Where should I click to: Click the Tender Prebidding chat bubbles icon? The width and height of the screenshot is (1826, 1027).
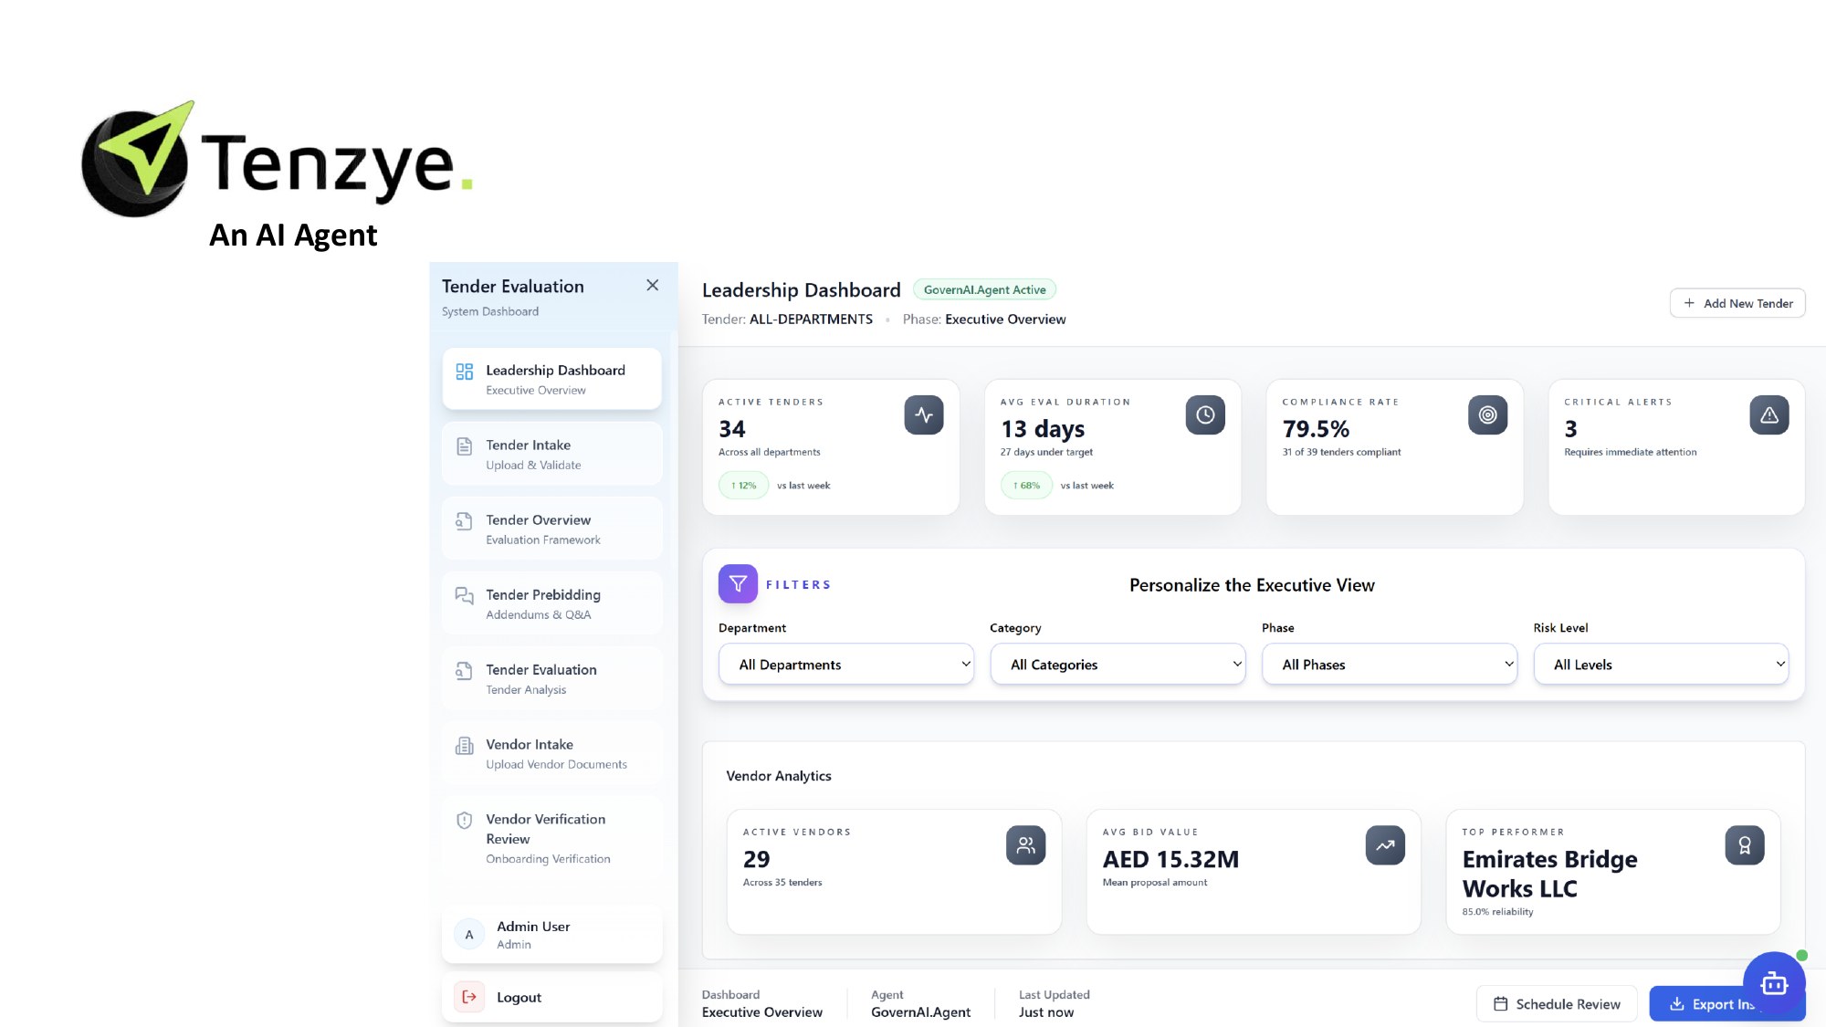click(464, 596)
